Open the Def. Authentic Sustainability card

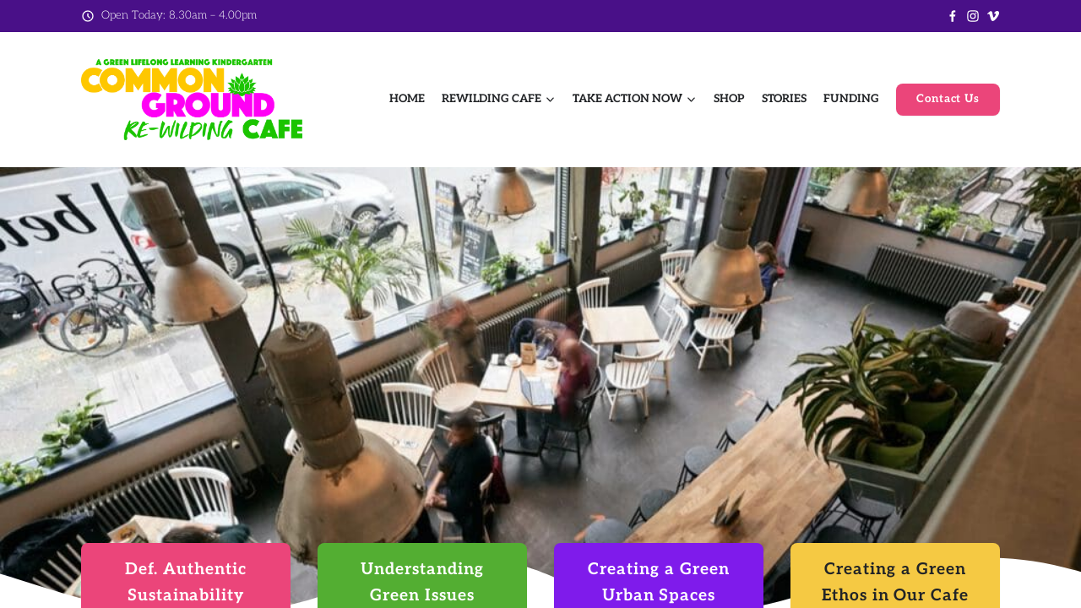(x=186, y=576)
